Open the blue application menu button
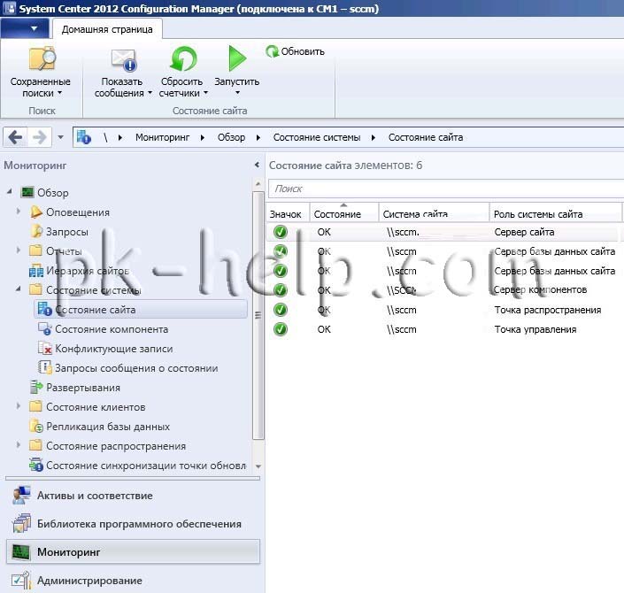This screenshot has width=624, height=593. [25, 28]
